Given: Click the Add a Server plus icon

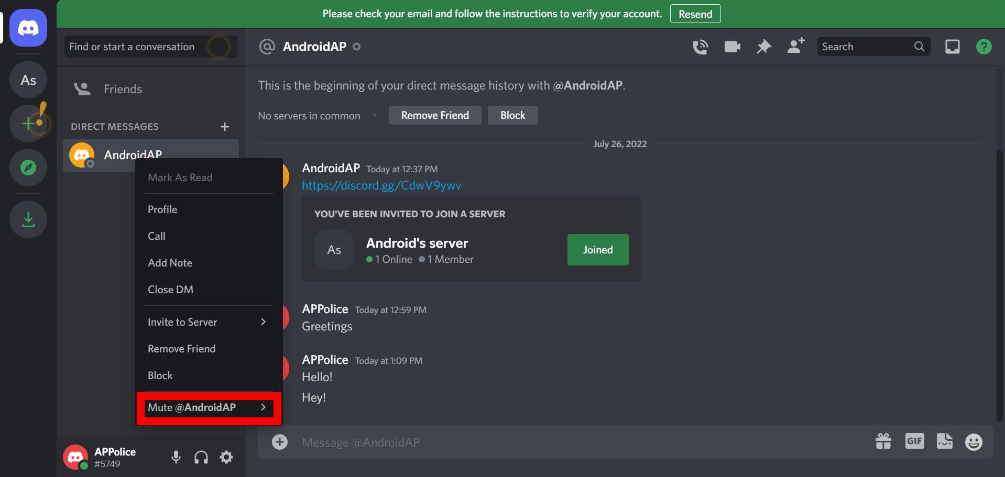Looking at the screenshot, I should (x=28, y=124).
